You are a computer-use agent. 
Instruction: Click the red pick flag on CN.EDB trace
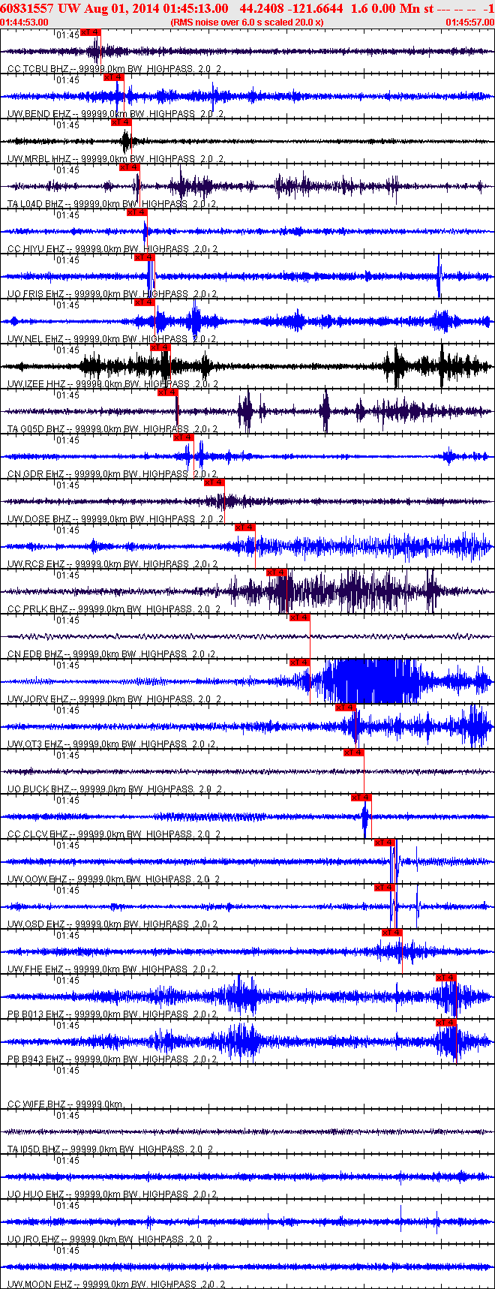pos(299,617)
